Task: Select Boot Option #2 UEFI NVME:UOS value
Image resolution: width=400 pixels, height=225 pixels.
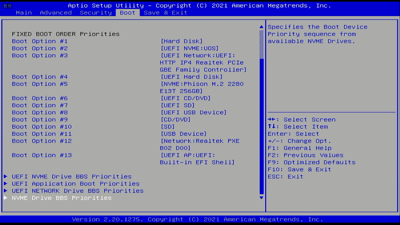Action: click(x=190, y=48)
